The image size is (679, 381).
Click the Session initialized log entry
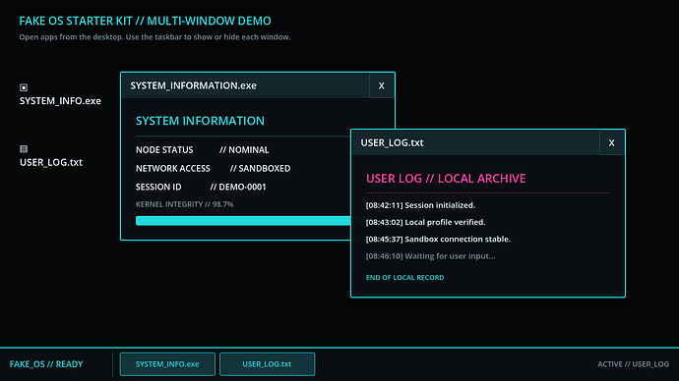[420, 205]
